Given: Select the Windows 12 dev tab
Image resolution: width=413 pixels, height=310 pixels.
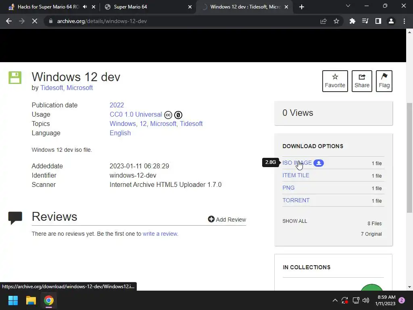Looking at the screenshot, I should coord(245,7).
